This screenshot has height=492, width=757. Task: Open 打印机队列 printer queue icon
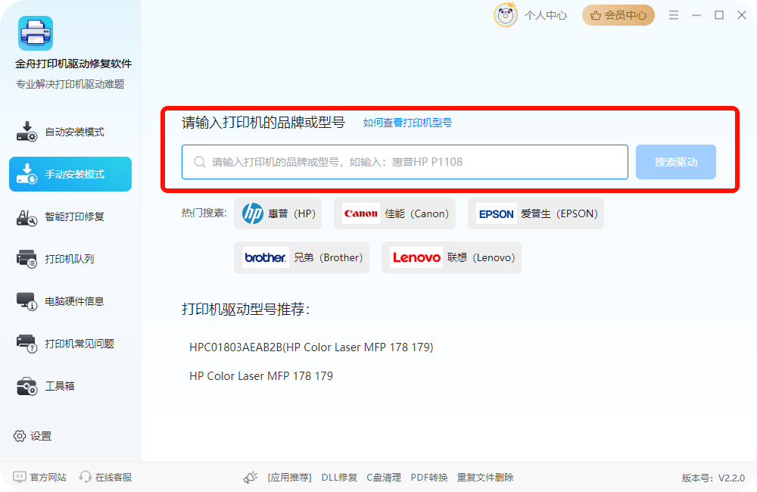click(26, 259)
